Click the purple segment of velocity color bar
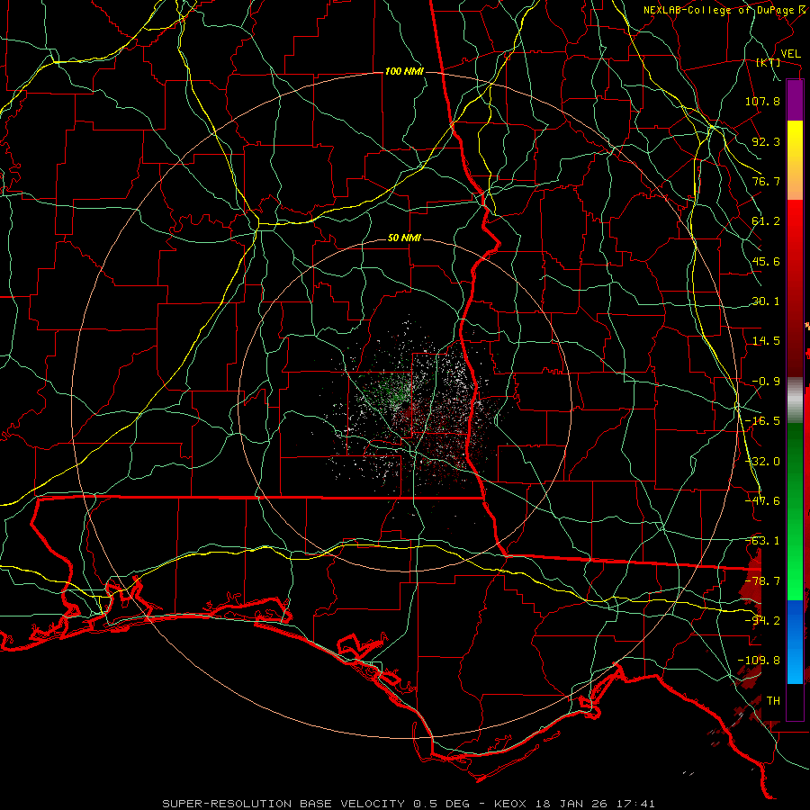The height and width of the screenshot is (810, 810). (795, 100)
